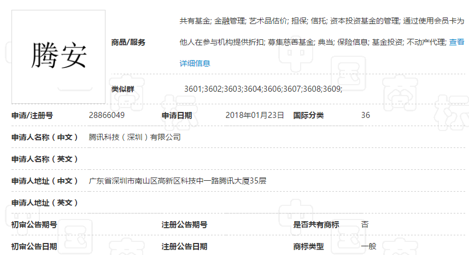
Task: Click the 类似群 label
Action: pyautogui.click(x=122, y=89)
